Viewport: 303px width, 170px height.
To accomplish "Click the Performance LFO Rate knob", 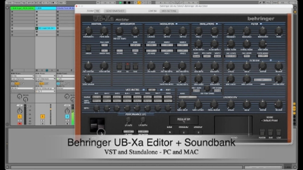I will pos(128,120).
